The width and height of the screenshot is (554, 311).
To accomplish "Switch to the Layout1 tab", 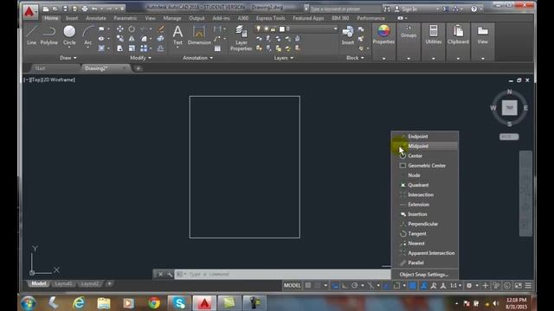I will pos(63,284).
